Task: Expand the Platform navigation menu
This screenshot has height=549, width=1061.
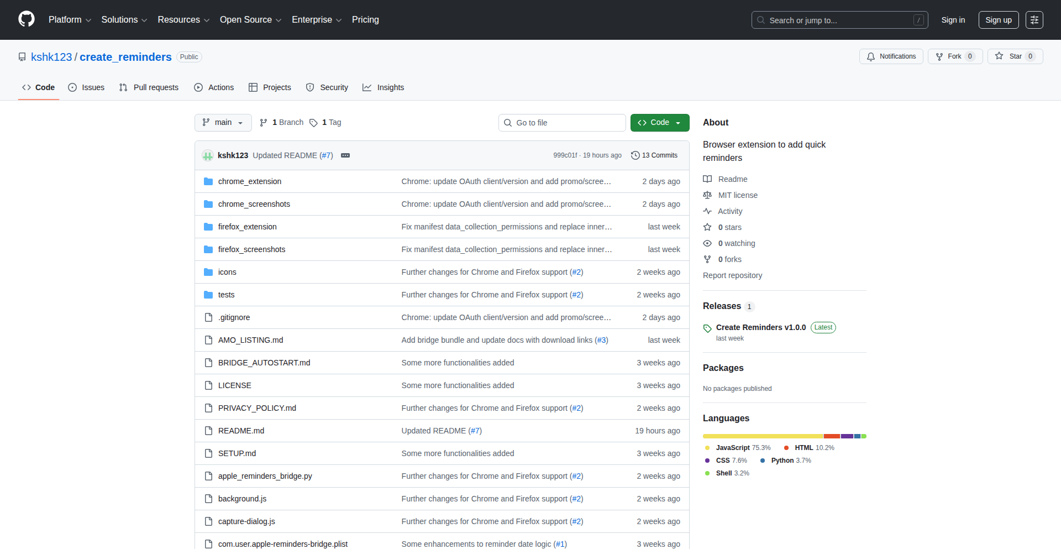Action: coord(70,20)
